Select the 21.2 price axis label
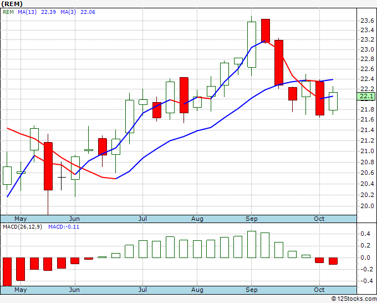 pos(367,140)
